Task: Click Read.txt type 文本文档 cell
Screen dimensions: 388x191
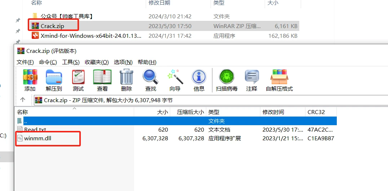Action: click(x=219, y=129)
